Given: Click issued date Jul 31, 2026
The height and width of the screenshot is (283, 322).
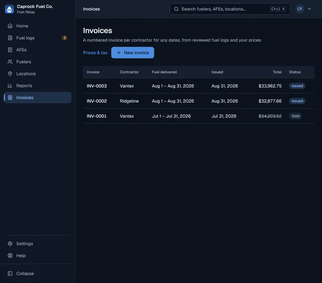Looking at the screenshot, I should point(224,116).
